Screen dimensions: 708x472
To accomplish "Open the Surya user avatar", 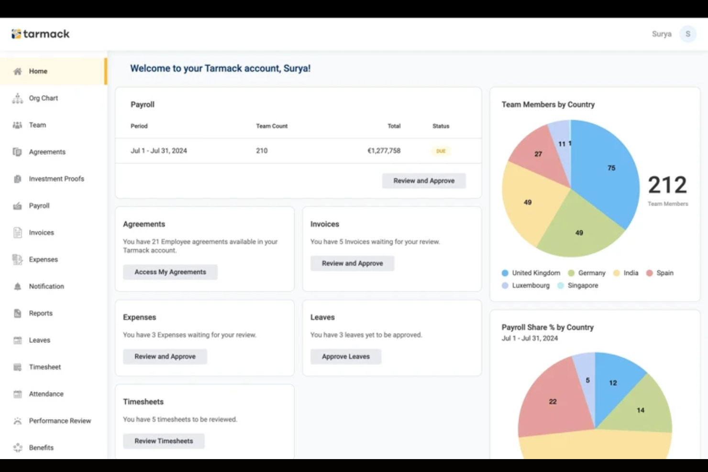I will click(x=688, y=34).
